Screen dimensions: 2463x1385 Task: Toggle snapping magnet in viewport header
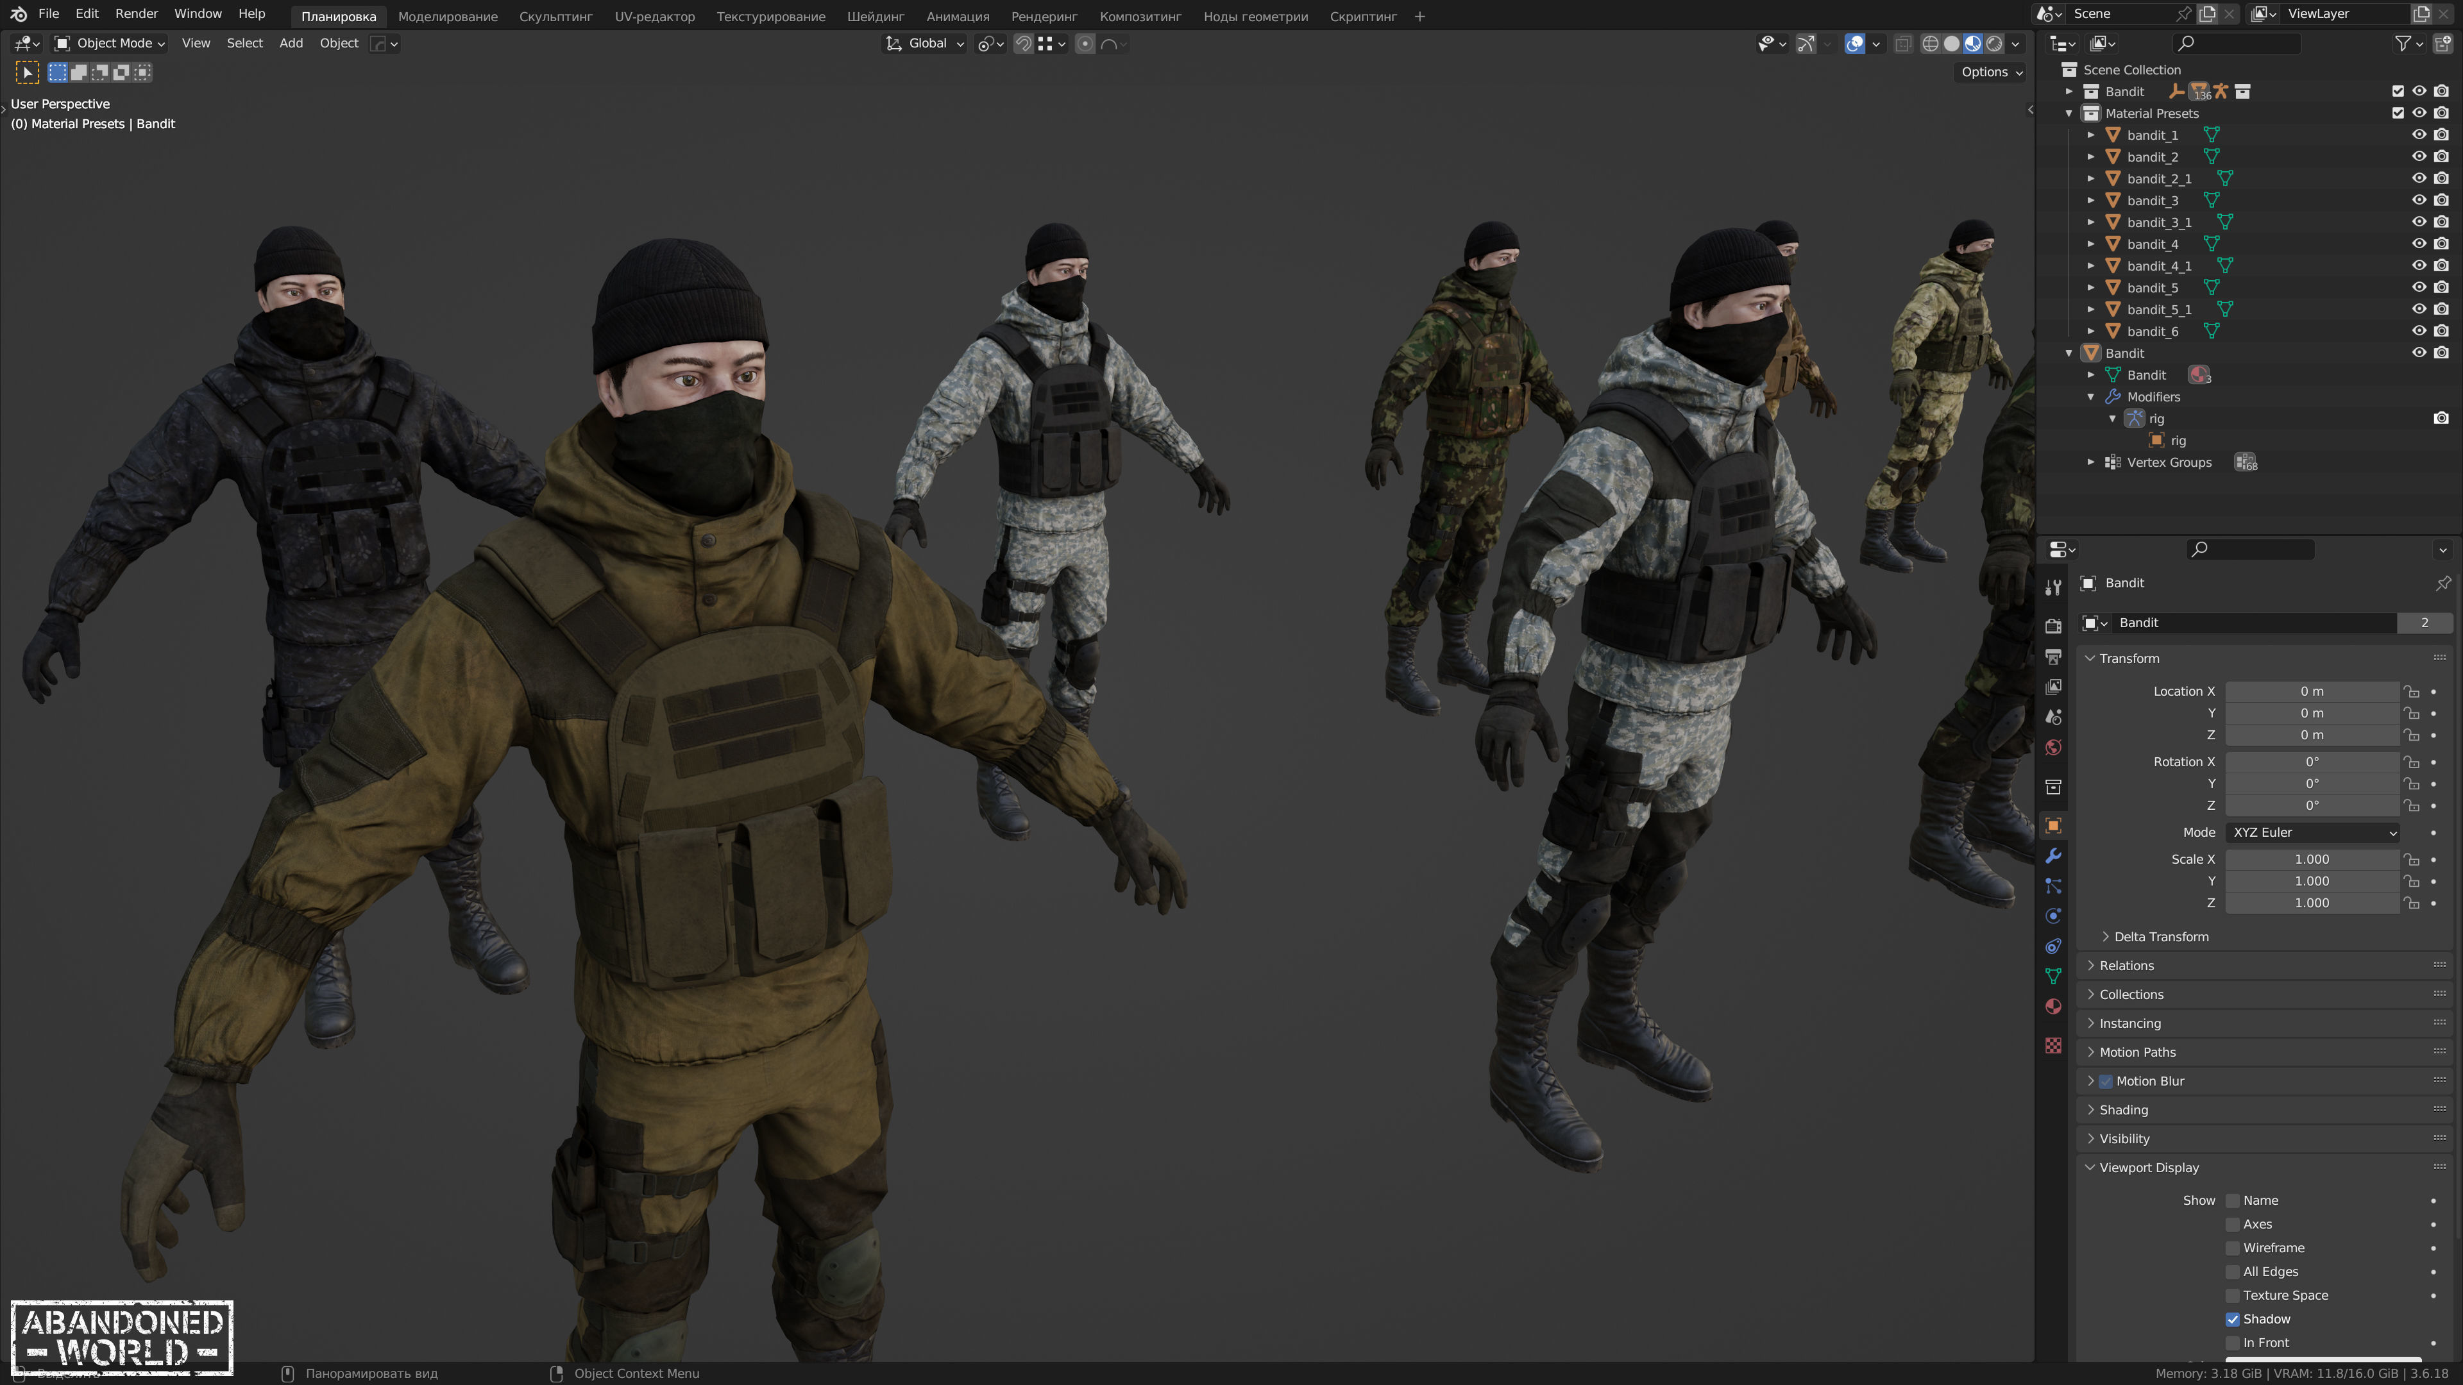coord(1023,44)
